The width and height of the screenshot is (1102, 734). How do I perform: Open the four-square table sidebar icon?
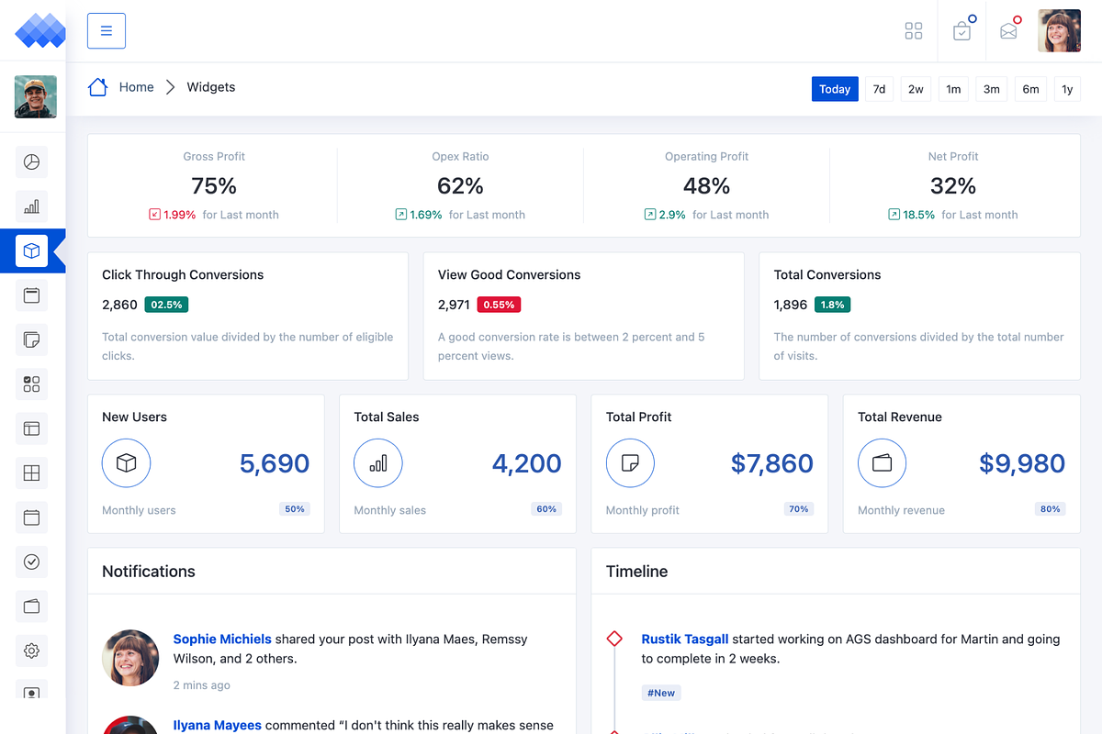point(31,473)
